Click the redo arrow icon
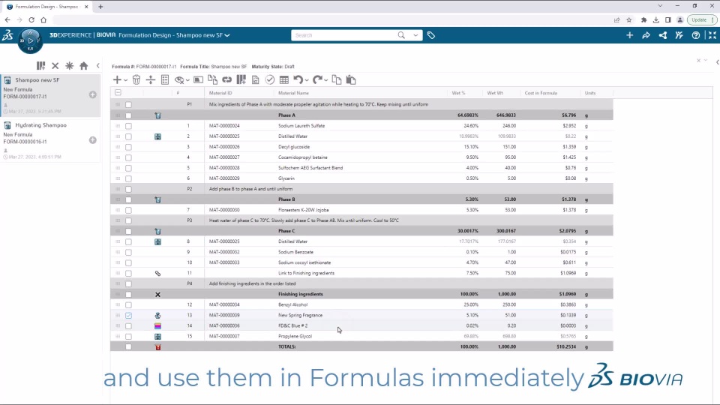The height and width of the screenshot is (405, 720). [x=317, y=80]
